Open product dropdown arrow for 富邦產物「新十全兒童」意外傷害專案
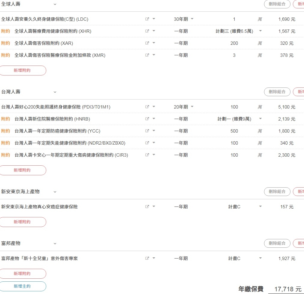This screenshot has height=294, width=304. pos(154,258)
